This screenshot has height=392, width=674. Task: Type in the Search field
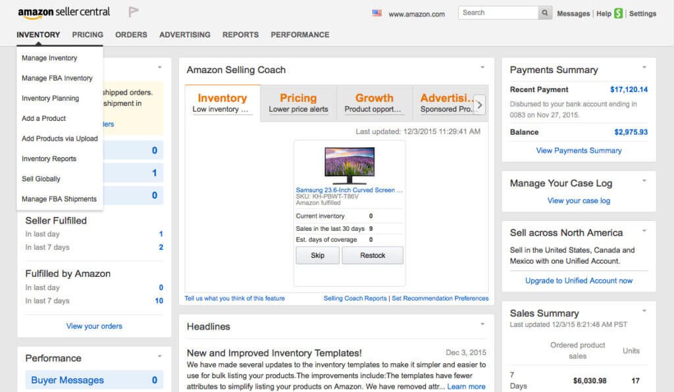click(498, 13)
